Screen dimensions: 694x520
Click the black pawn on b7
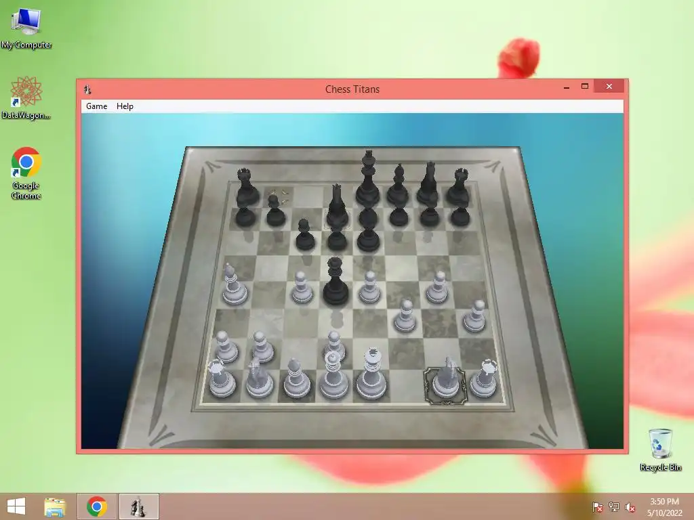275,211
